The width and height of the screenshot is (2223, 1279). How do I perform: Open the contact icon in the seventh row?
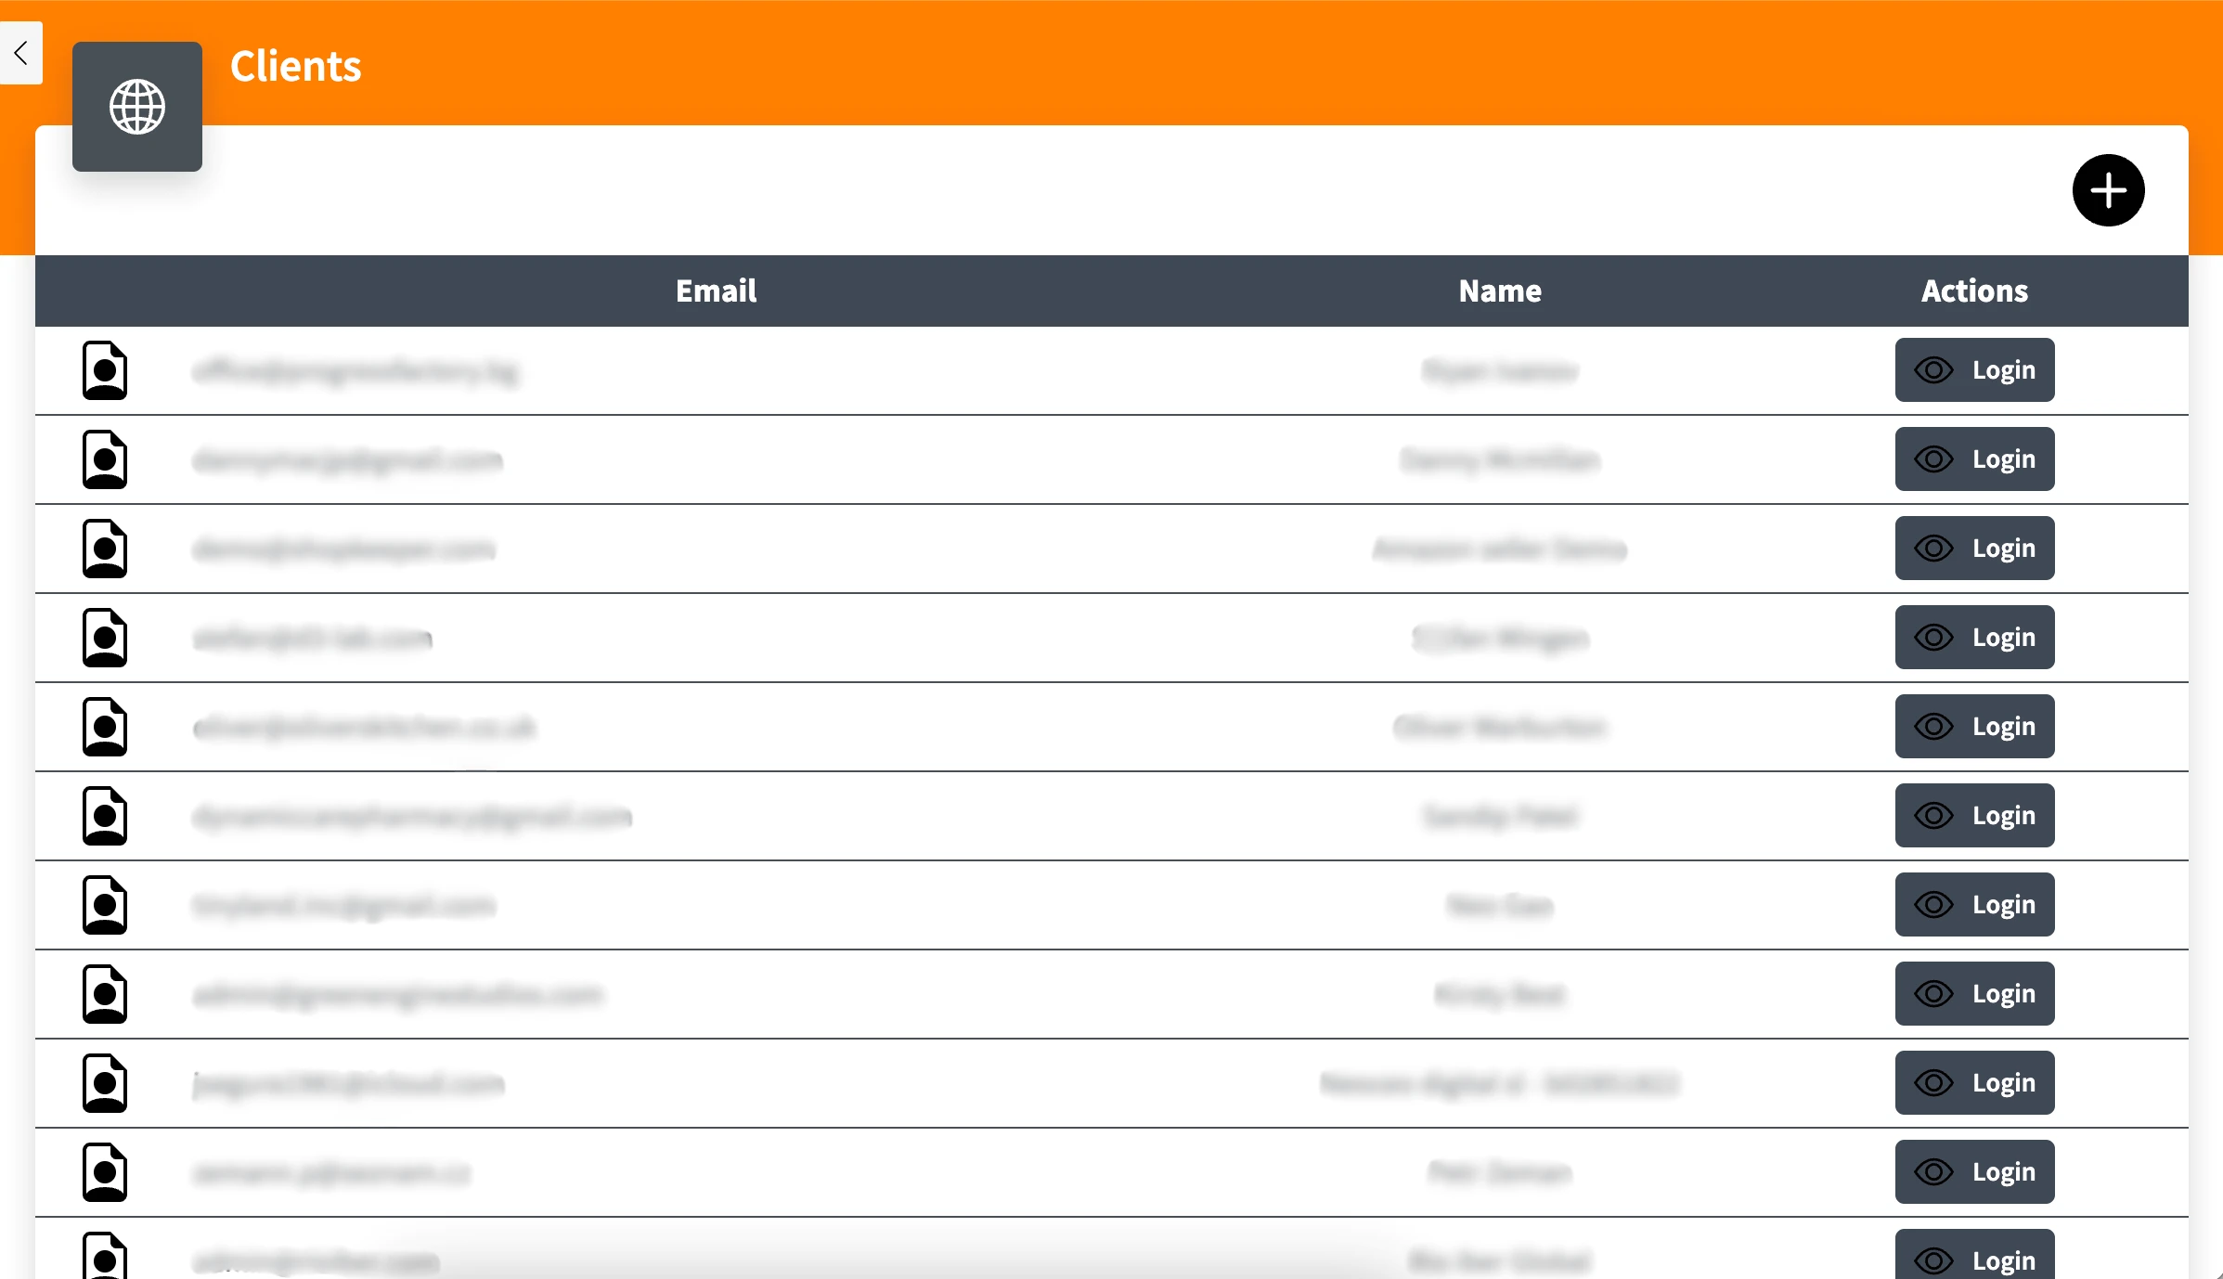pyautogui.click(x=105, y=905)
